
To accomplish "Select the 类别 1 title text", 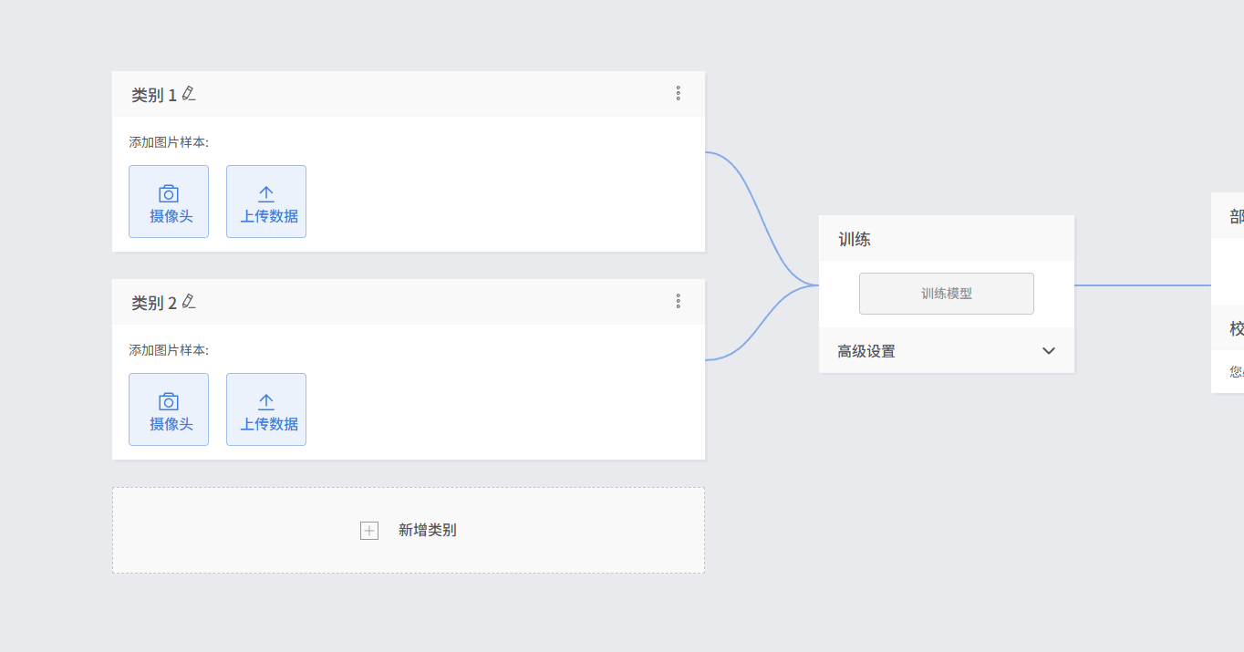I will [x=153, y=95].
